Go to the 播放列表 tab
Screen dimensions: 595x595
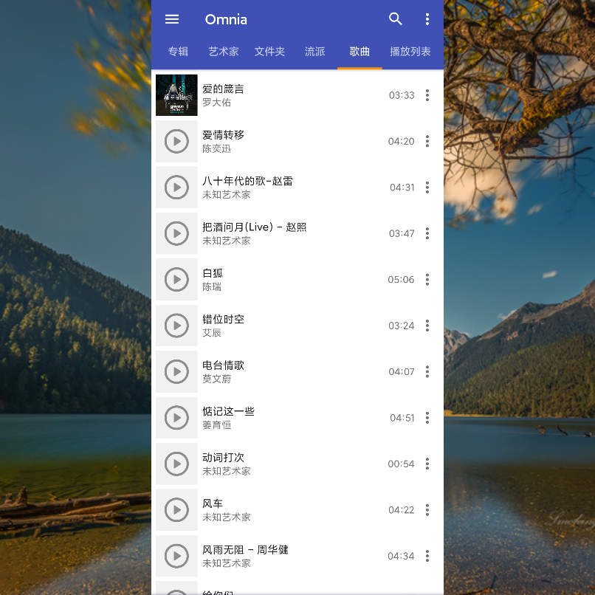410,52
